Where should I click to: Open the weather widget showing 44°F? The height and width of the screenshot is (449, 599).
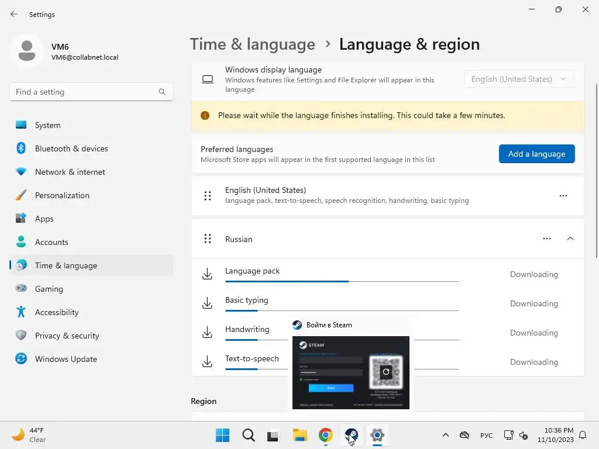(x=29, y=435)
